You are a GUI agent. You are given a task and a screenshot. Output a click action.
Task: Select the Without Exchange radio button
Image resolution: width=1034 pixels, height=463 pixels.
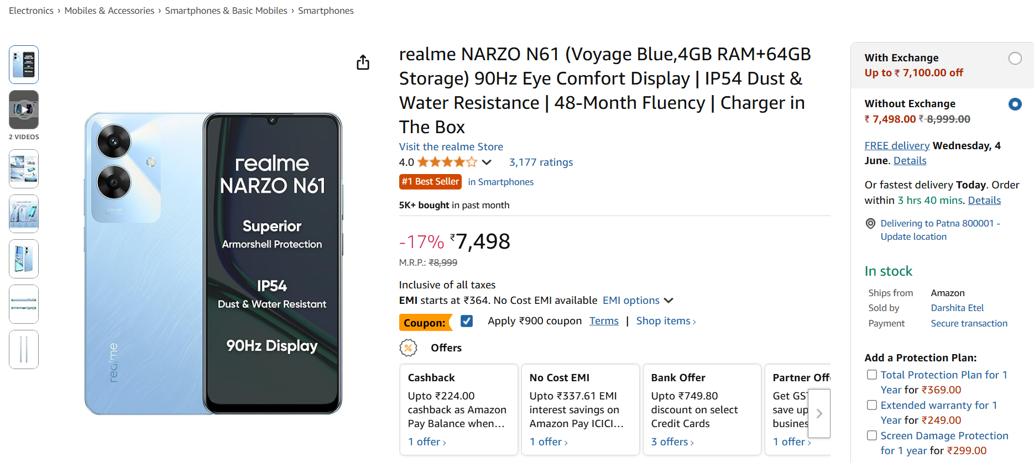click(x=1015, y=104)
